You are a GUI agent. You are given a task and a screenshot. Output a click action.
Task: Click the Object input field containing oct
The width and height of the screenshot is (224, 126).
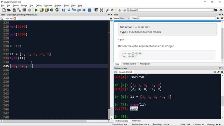coord(176,18)
